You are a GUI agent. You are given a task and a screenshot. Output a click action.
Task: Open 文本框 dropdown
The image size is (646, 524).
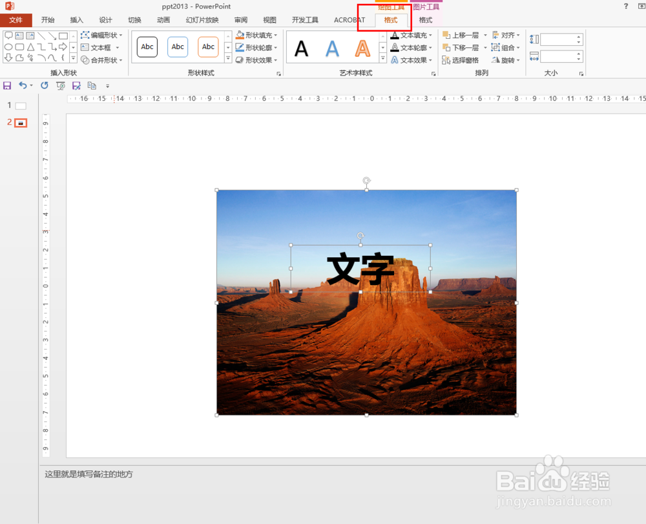100,47
